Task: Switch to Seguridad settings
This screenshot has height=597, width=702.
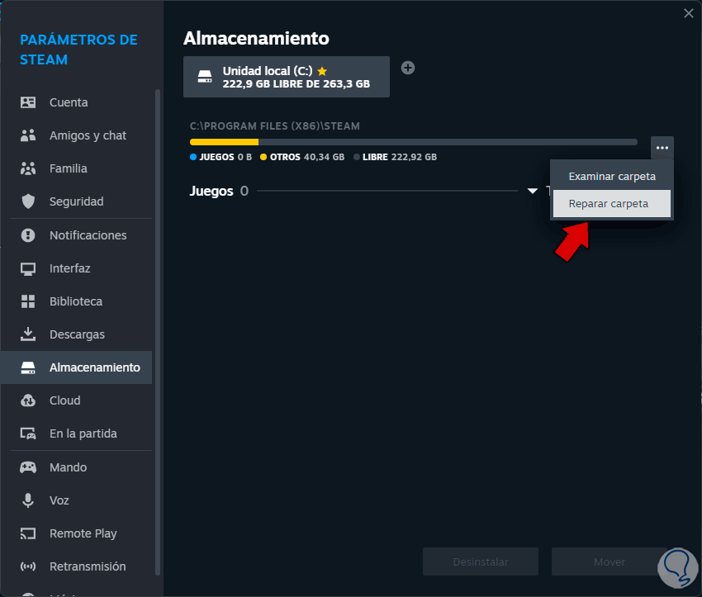Action: coord(77,201)
